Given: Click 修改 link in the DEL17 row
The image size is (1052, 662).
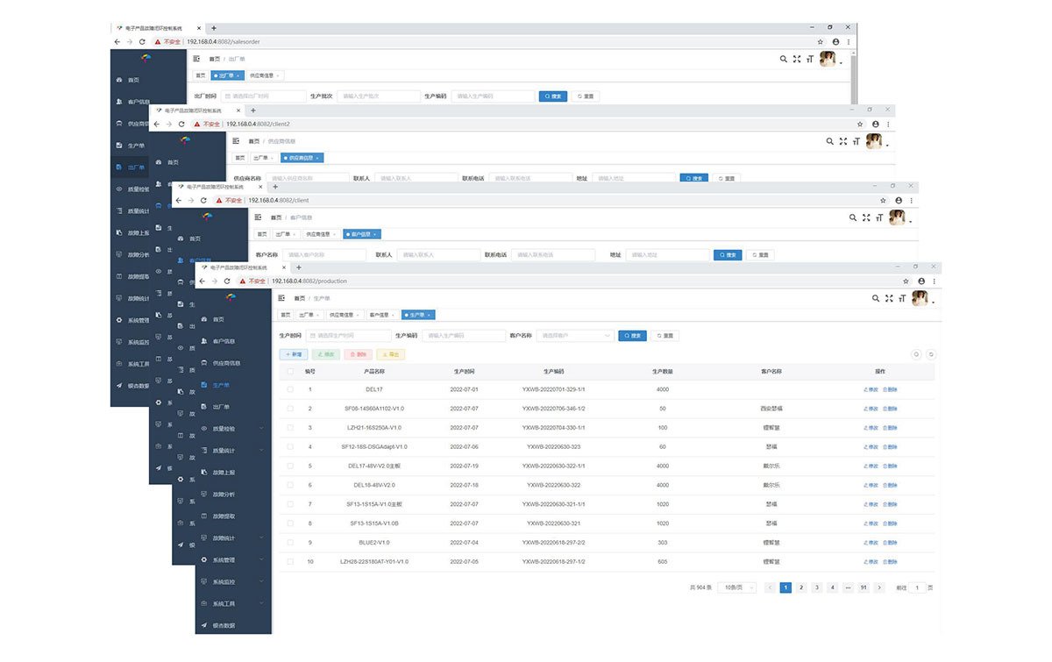Looking at the screenshot, I should (x=871, y=389).
